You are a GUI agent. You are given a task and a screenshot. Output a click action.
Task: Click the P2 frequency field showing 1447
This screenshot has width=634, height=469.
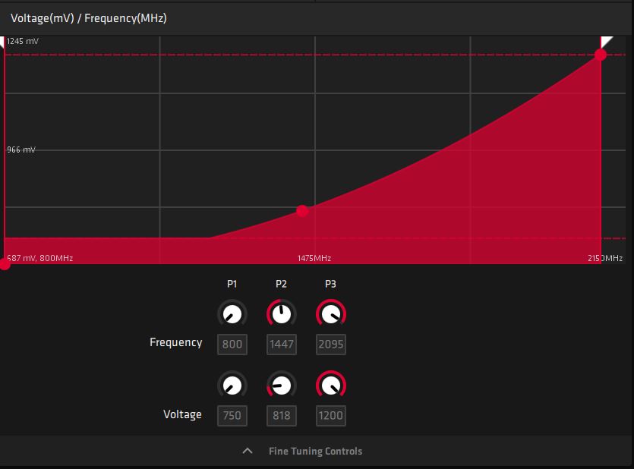tap(281, 345)
